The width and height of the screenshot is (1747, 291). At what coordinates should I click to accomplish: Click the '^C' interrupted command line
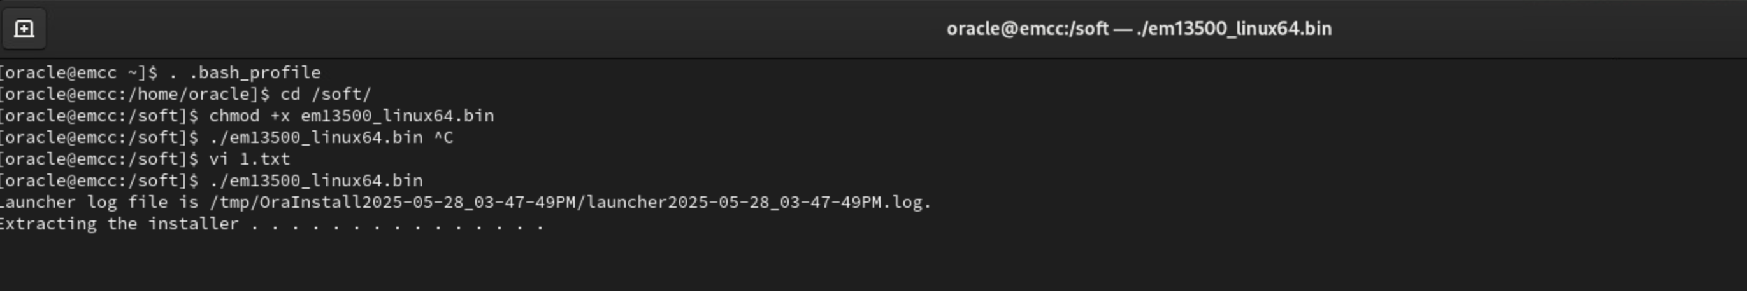click(443, 137)
